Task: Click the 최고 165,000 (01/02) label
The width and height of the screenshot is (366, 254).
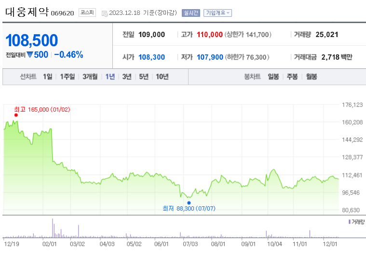Action: coord(42,109)
